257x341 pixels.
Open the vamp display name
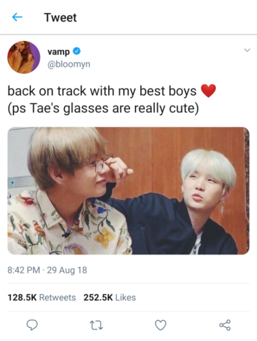point(59,52)
